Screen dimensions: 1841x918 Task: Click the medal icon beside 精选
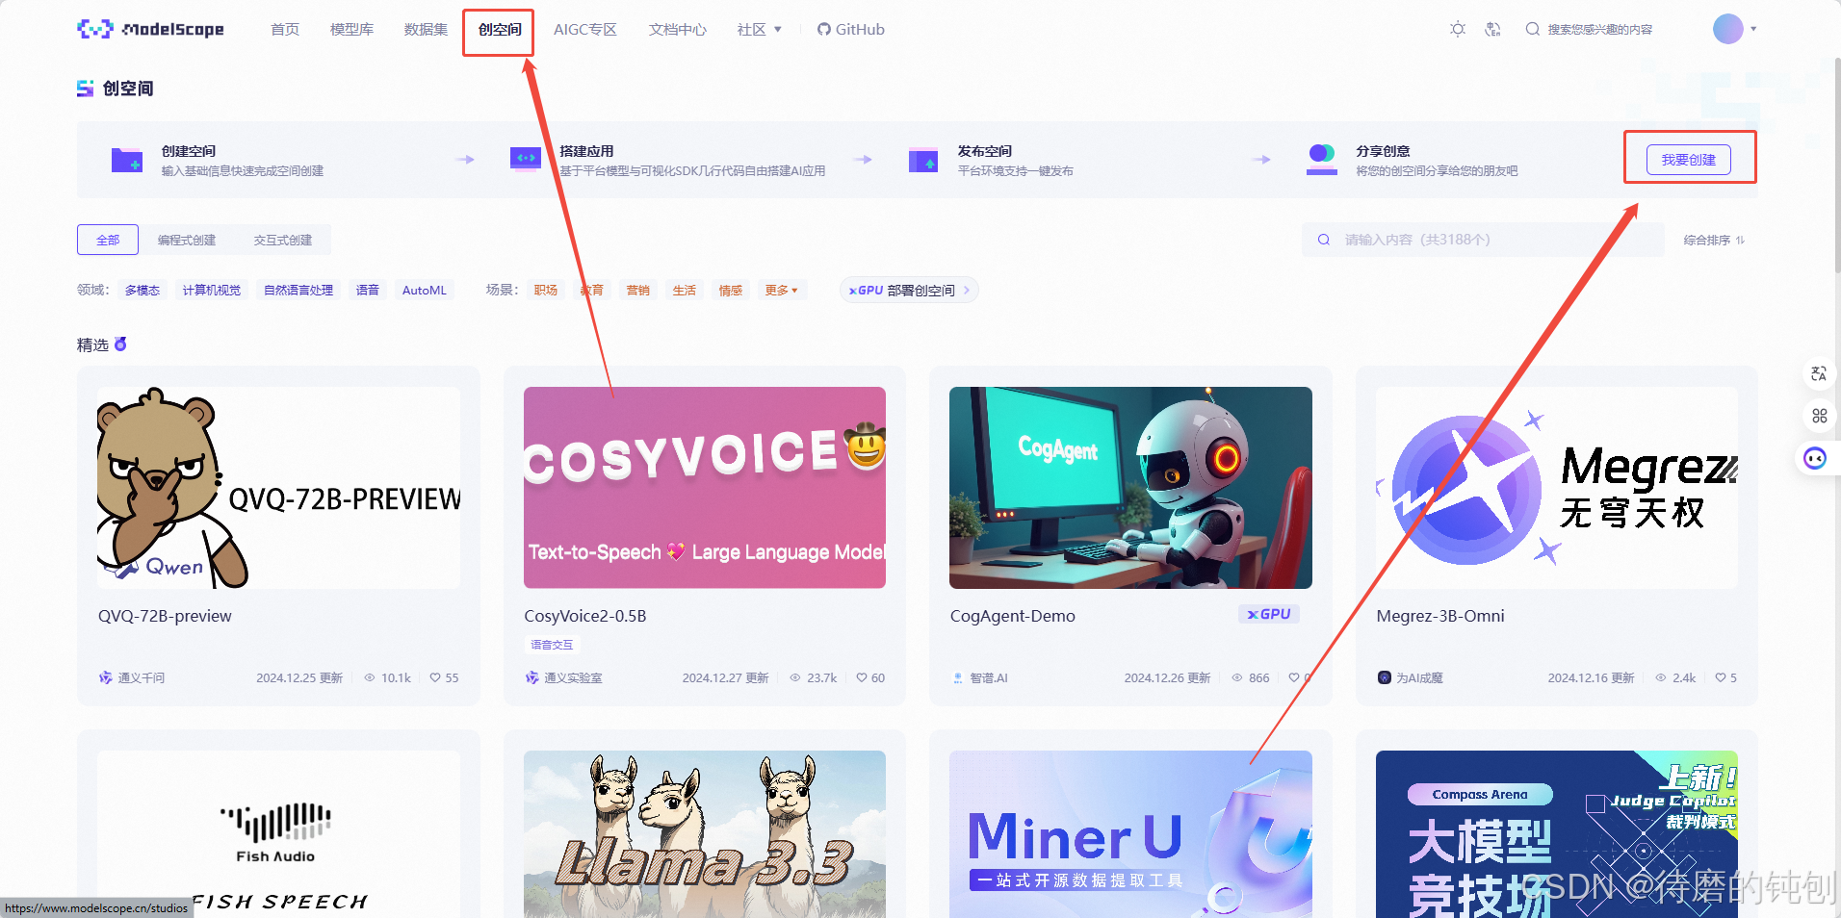click(120, 344)
